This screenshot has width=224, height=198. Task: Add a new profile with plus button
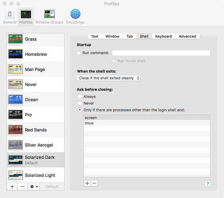click(x=12, y=187)
